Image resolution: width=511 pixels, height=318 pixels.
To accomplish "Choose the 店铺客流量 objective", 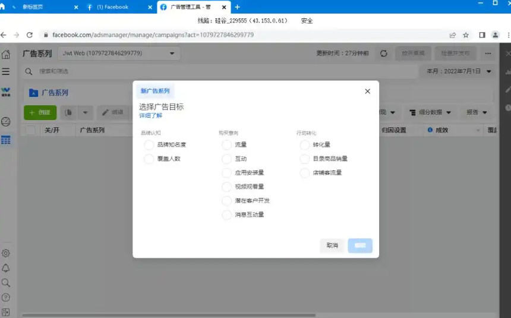I will click(304, 173).
